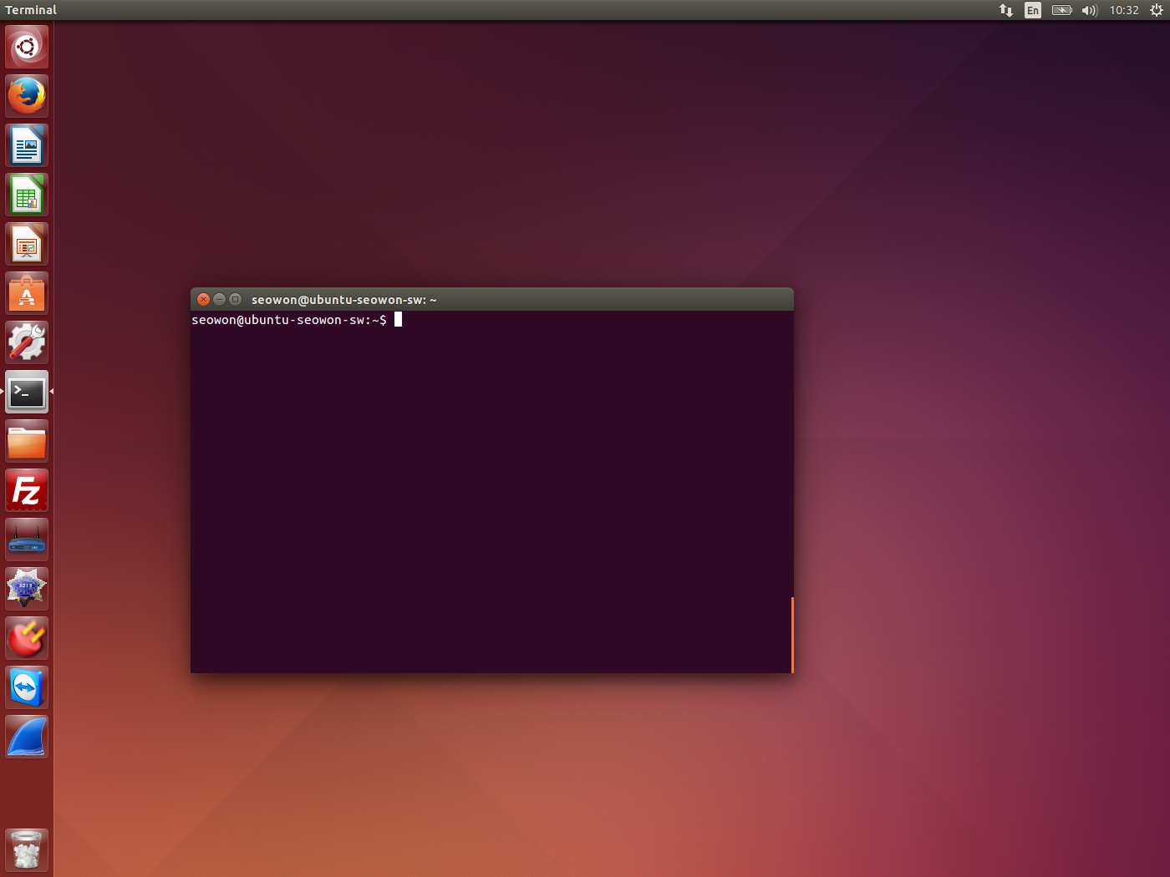Screen dimensions: 1170x877
Task: Open LibreOffice Writer from the launcher
Action: click(x=27, y=145)
